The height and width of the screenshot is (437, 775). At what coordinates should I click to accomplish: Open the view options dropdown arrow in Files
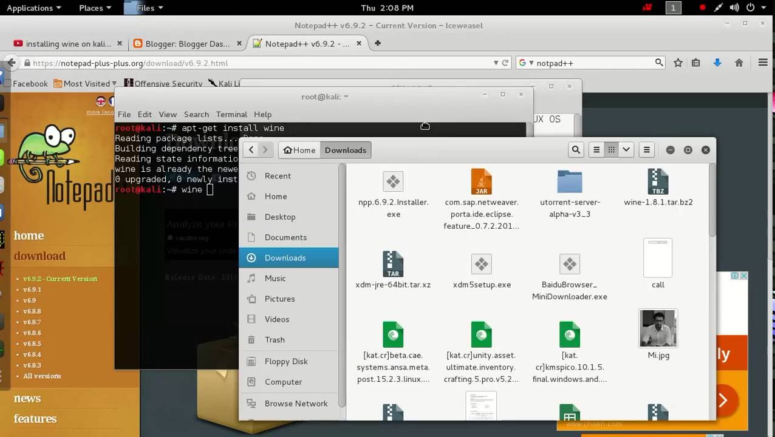click(626, 150)
